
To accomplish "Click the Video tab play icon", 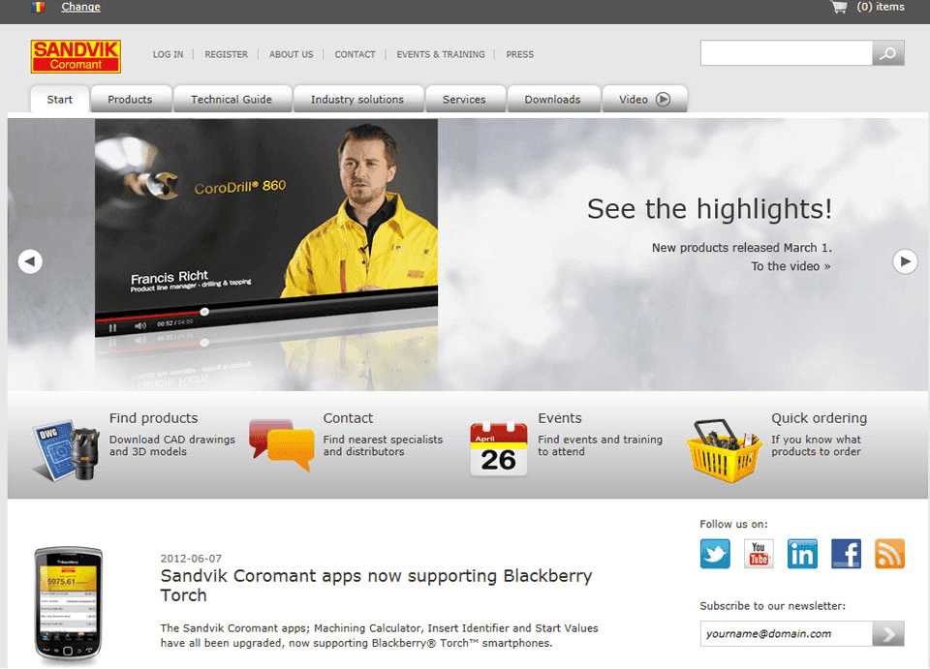I will [663, 100].
